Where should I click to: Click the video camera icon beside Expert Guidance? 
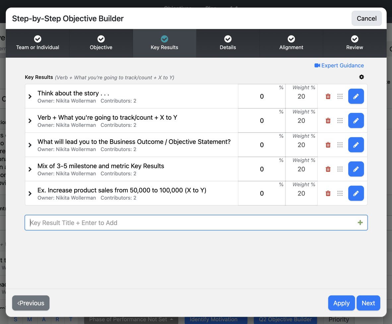tap(317, 66)
